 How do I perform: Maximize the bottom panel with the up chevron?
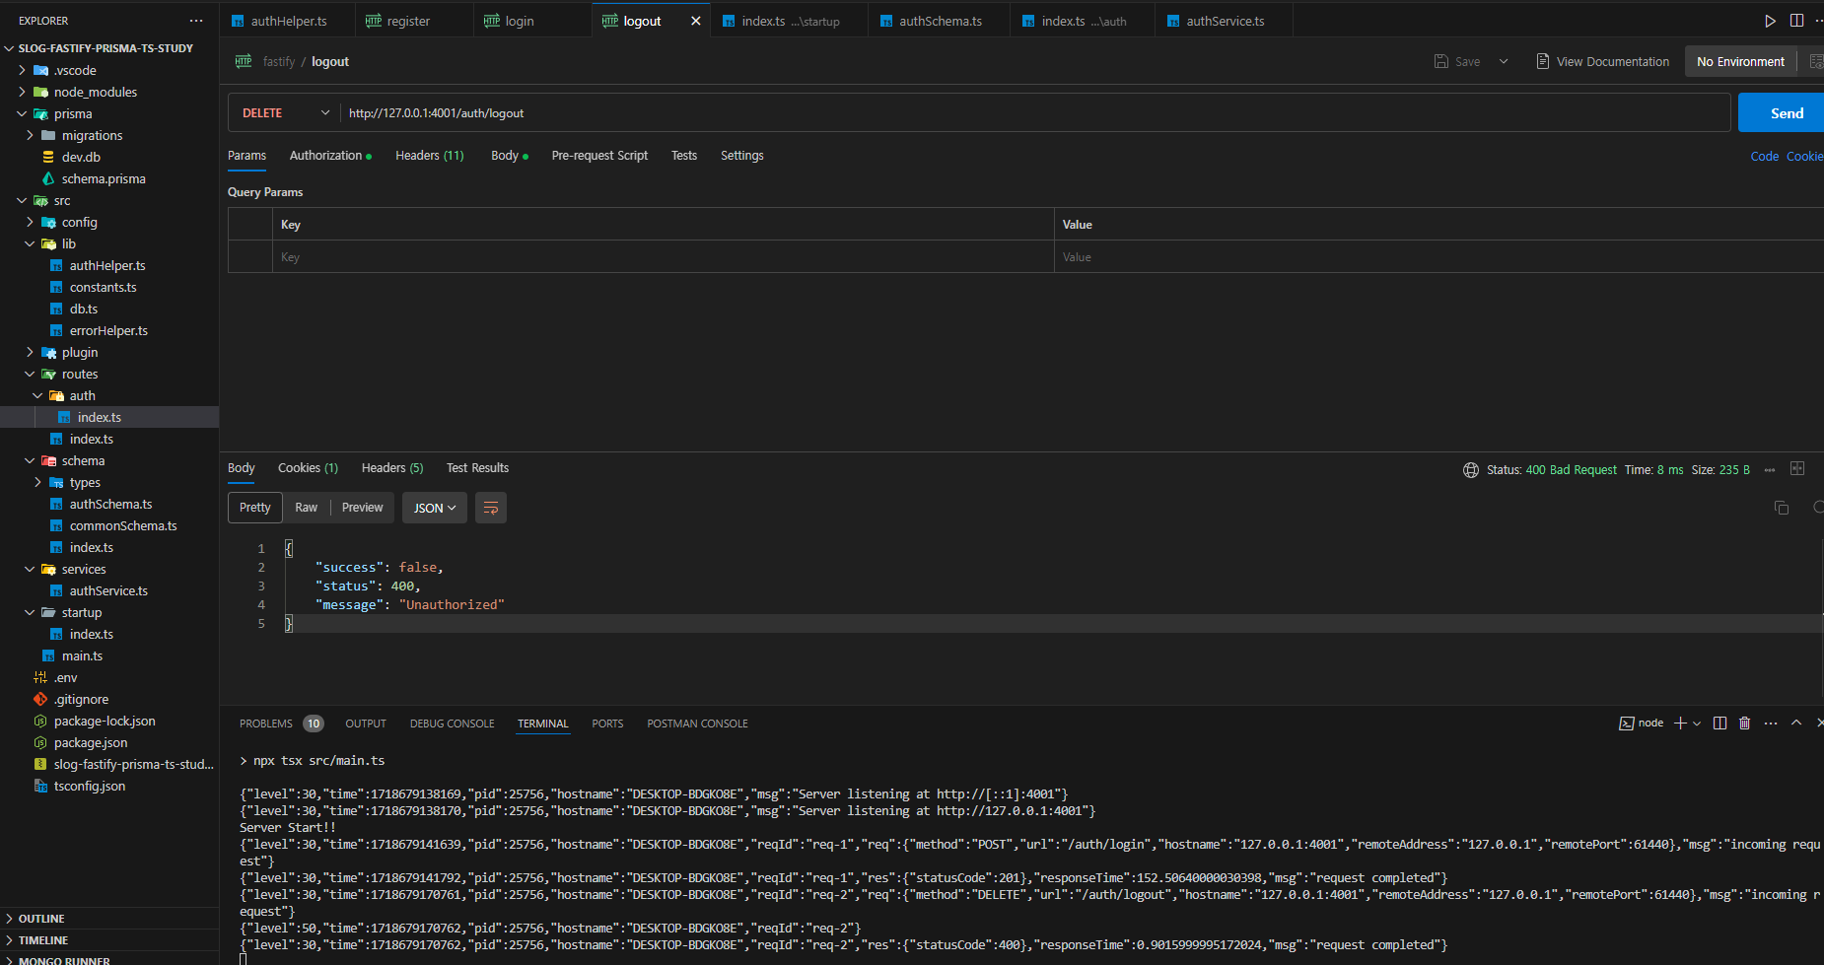(x=1796, y=724)
